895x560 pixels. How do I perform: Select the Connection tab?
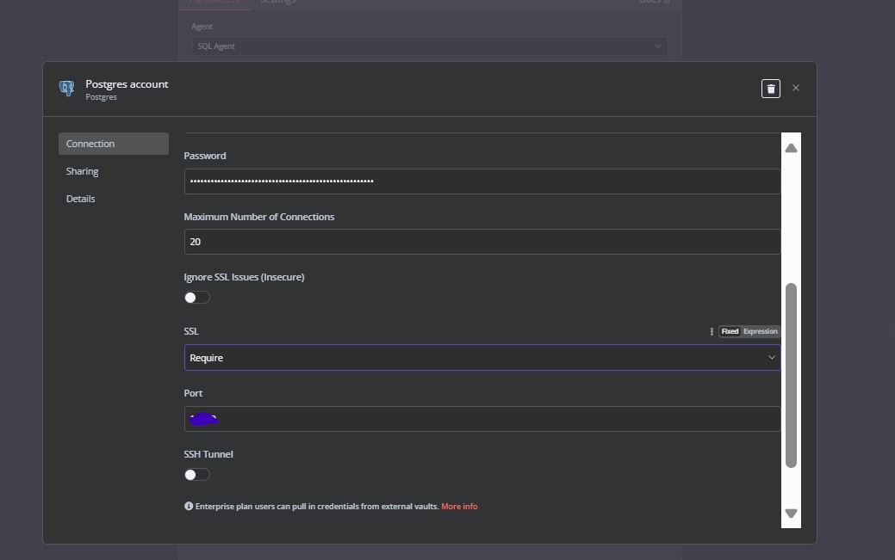coord(114,144)
